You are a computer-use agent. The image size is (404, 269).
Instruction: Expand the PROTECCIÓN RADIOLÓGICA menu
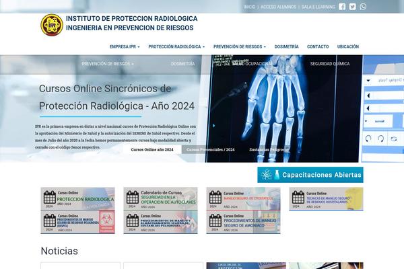click(176, 46)
